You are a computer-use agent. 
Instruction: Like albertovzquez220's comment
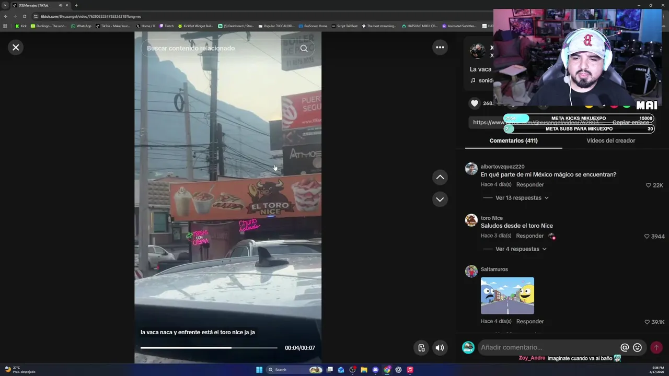(649, 185)
